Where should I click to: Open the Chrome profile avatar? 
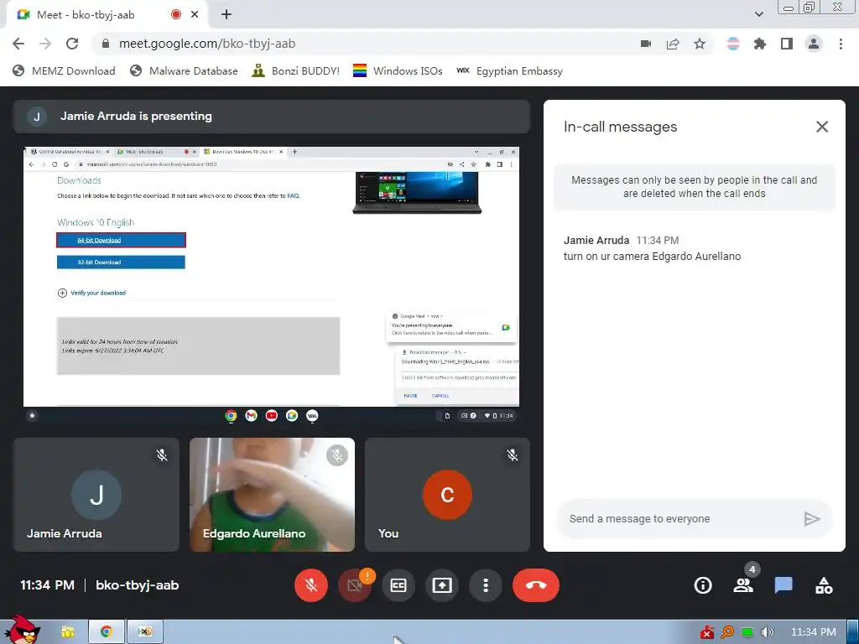pos(814,44)
